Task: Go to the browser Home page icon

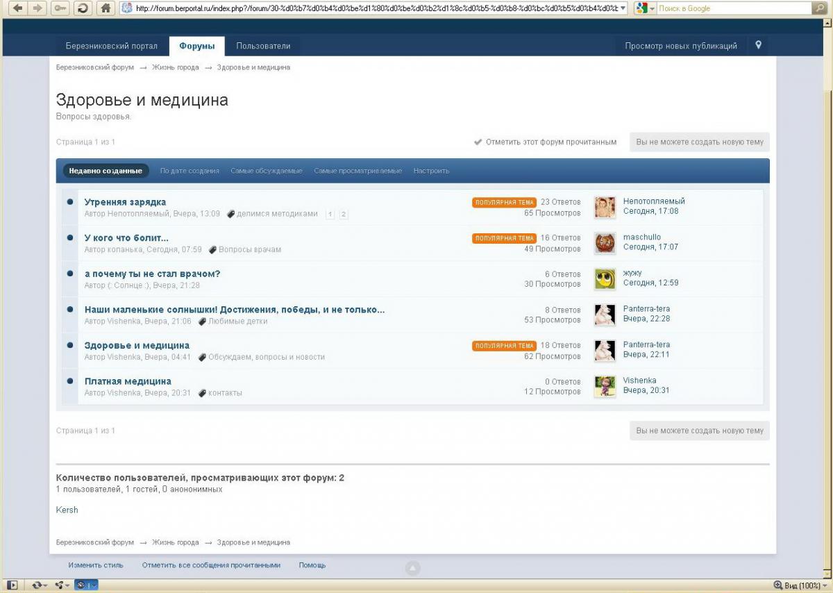Action: (106, 8)
